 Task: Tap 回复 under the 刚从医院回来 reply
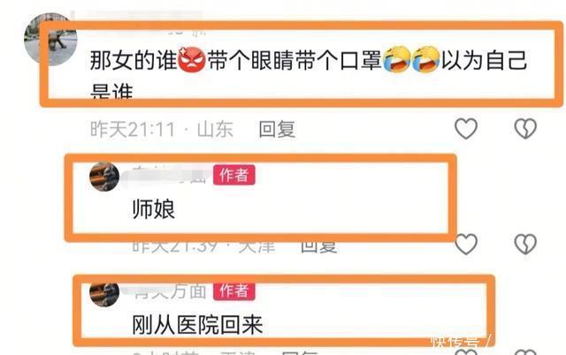[299, 352]
